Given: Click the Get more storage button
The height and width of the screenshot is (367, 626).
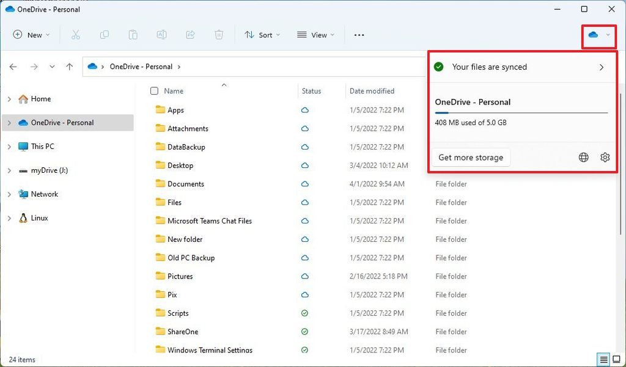Looking at the screenshot, I should [471, 157].
